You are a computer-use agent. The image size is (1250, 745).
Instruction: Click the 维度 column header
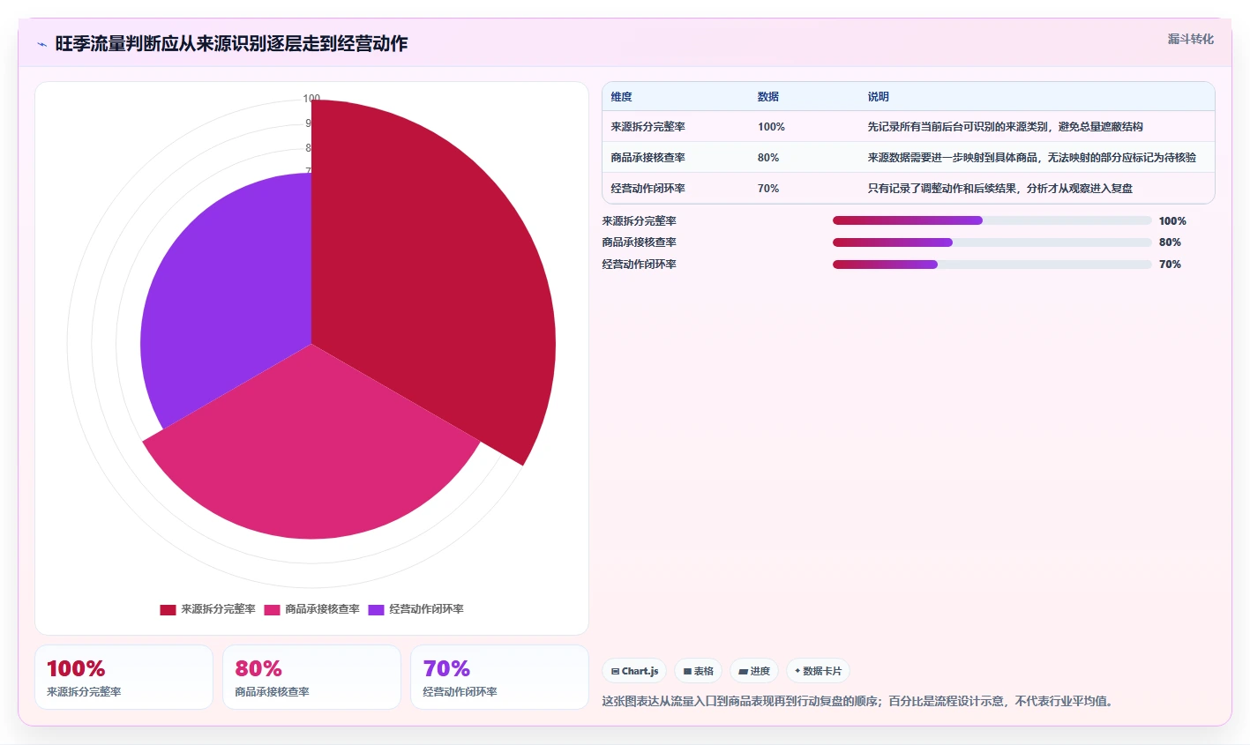point(622,97)
